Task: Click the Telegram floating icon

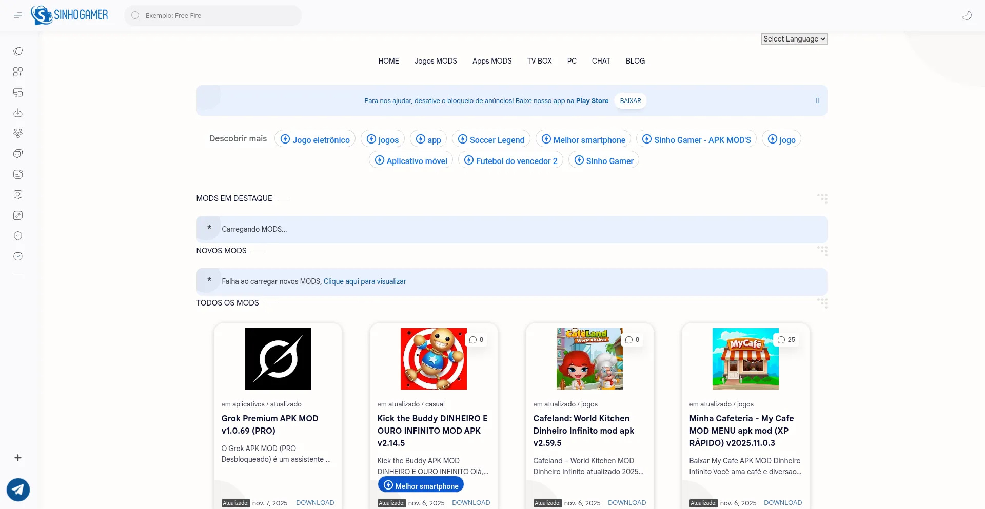Action: [18, 490]
